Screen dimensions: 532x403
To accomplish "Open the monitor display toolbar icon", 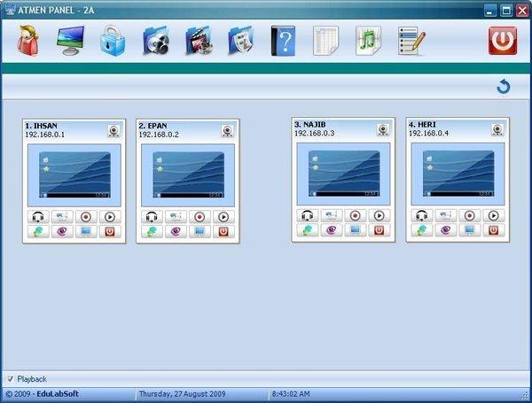I will click(x=69, y=41).
